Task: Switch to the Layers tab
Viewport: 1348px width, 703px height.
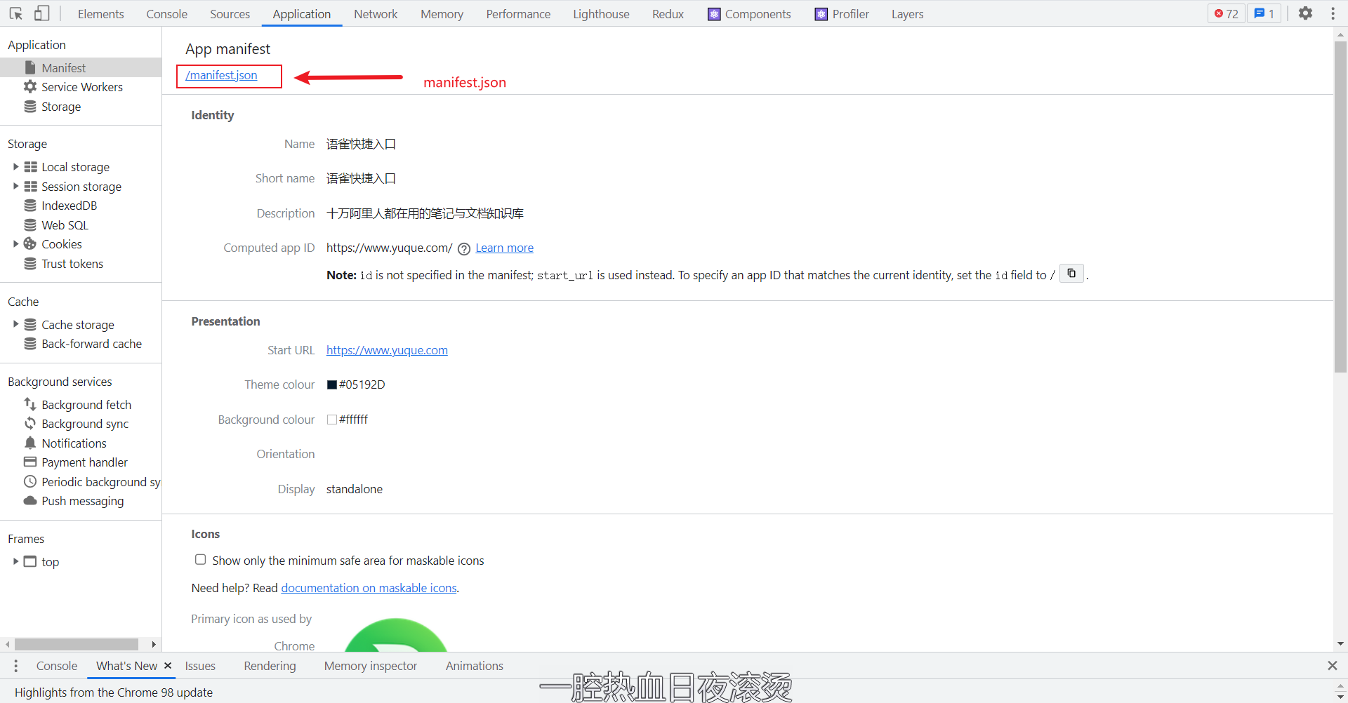Action: [x=907, y=14]
